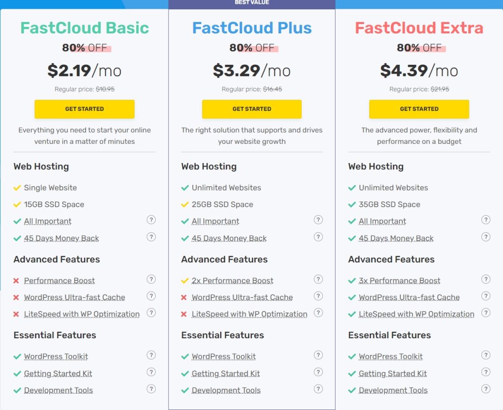Select Development Tools link in Extra plan
This screenshot has width=503, height=410.
click(393, 390)
